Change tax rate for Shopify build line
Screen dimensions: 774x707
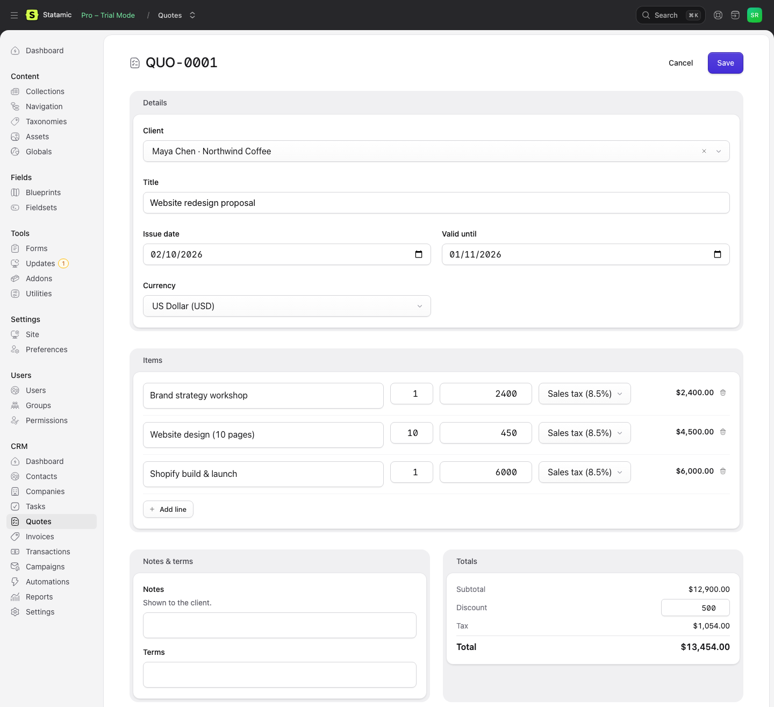tap(585, 472)
